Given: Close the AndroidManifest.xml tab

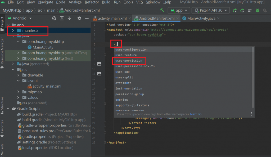Looking at the screenshot, I should point(178,18).
